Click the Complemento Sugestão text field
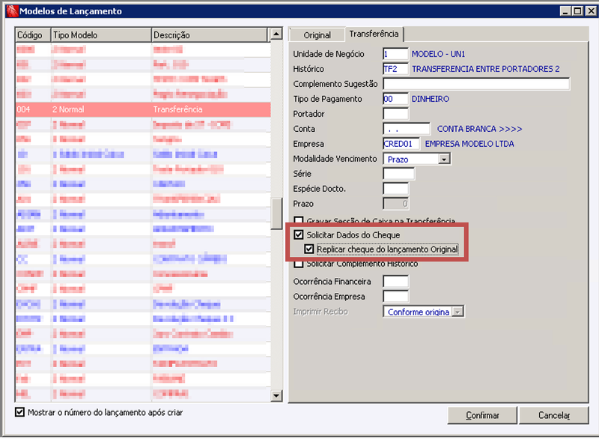Screen dimensions: 599x439 [476, 84]
